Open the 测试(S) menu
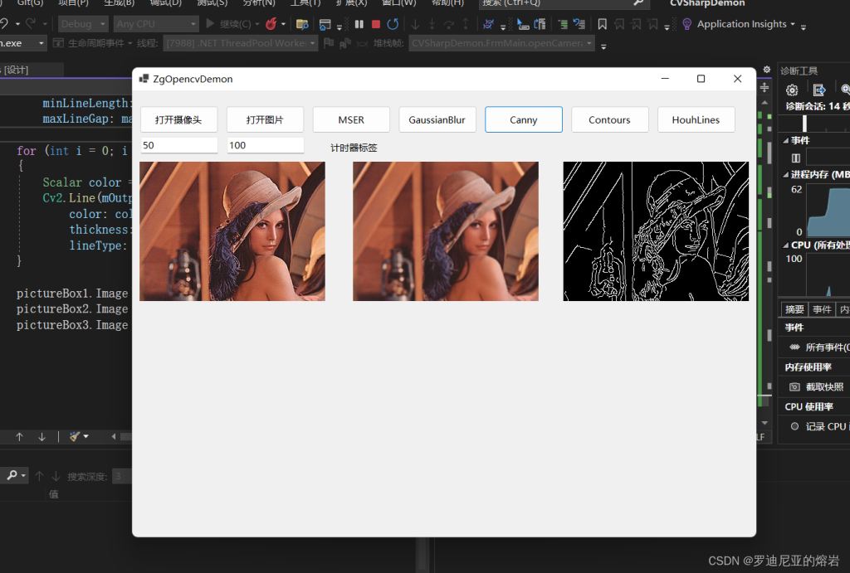Screen dimensions: 850x573 click(212, 3)
